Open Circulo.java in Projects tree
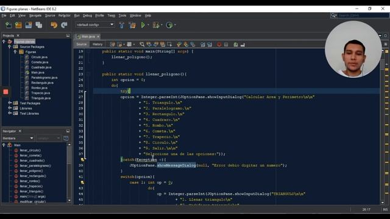Viewport: 390px width, 219px height. 39,57
